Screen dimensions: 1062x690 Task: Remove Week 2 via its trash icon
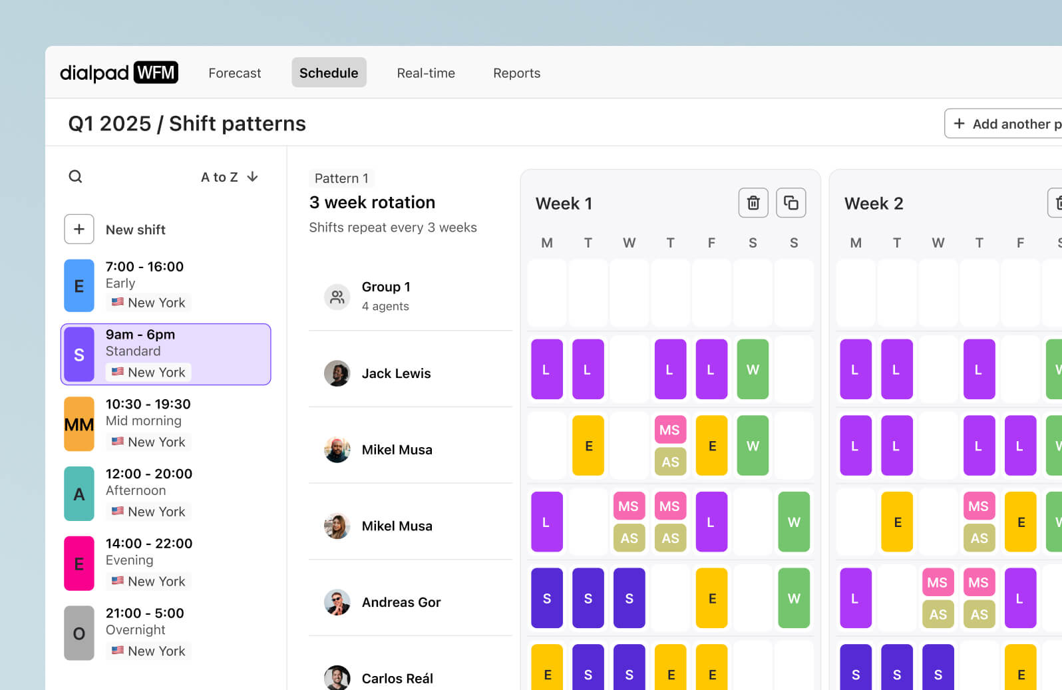click(1057, 203)
